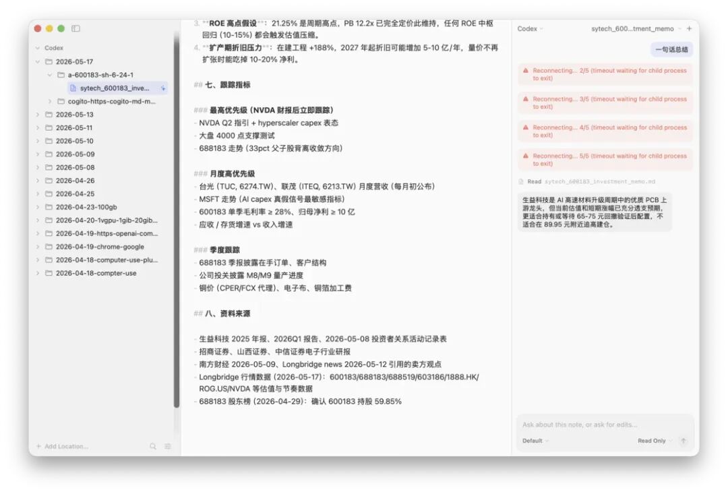Viewport: 728px width, 494px height.
Task: Collapse the a-600183-sh-6-24-1 folder chevron
Action: [50, 75]
